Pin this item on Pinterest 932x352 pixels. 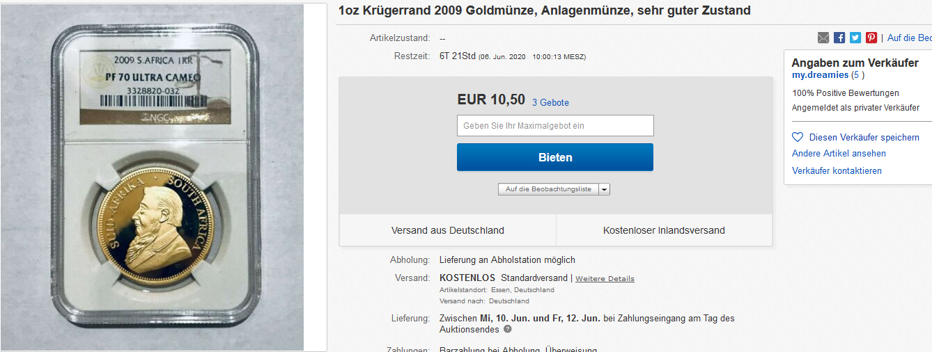tap(871, 38)
